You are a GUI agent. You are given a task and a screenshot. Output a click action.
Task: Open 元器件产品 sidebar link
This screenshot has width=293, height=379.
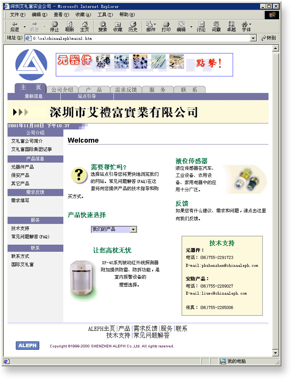pos(22,167)
